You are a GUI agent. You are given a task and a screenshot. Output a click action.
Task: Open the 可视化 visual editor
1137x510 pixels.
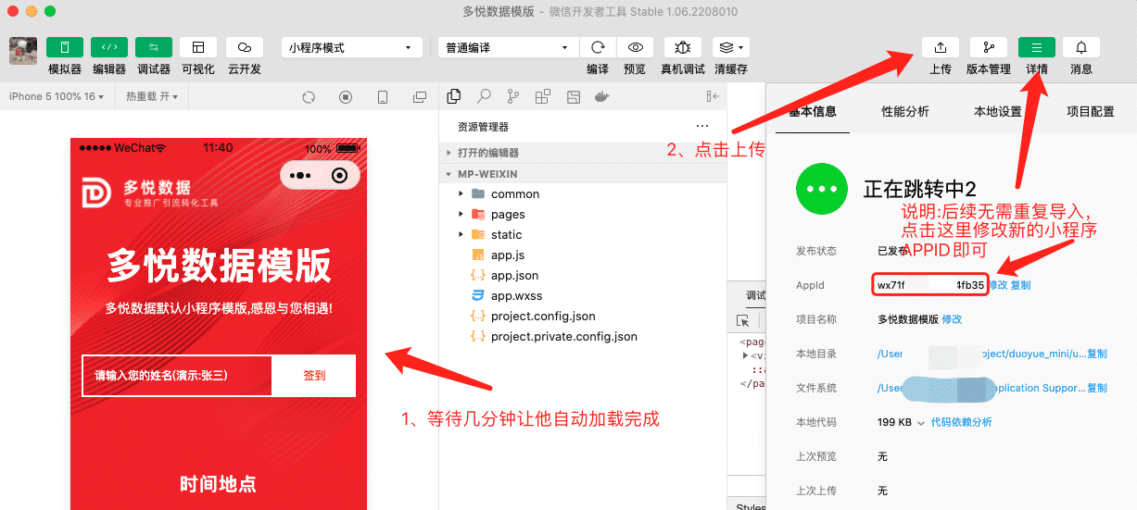point(198,47)
